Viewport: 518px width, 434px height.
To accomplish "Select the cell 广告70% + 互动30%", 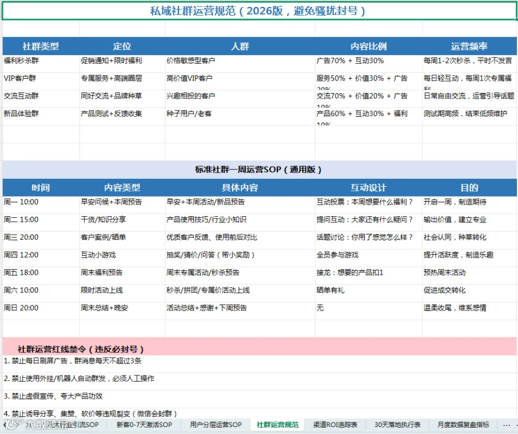I will click(x=369, y=64).
